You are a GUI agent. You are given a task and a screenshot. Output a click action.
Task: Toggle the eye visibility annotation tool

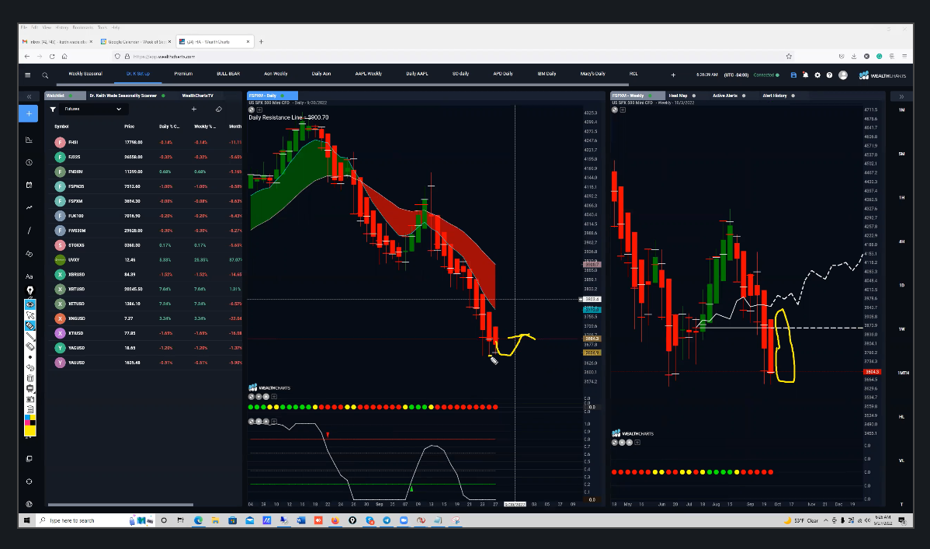30,304
